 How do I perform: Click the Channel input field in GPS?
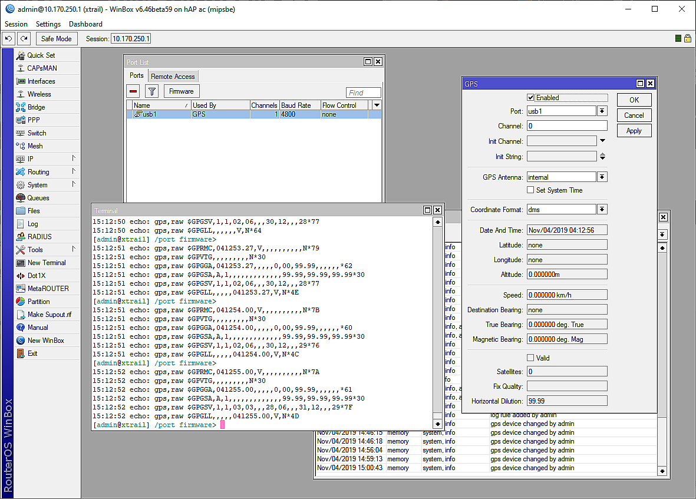(567, 126)
